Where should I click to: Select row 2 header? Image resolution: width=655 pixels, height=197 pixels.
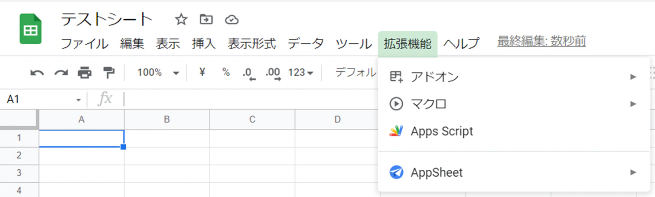point(19,156)
